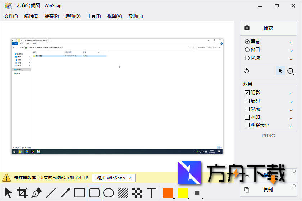302x201 pixels.
Task: Select the Text tool
Action: [152, 193]
